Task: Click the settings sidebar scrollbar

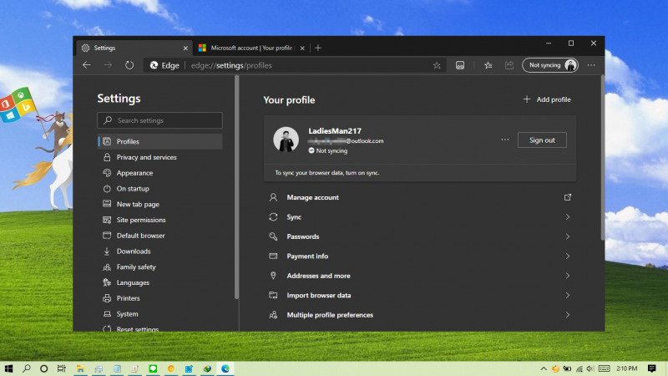Action: [236, 187]
